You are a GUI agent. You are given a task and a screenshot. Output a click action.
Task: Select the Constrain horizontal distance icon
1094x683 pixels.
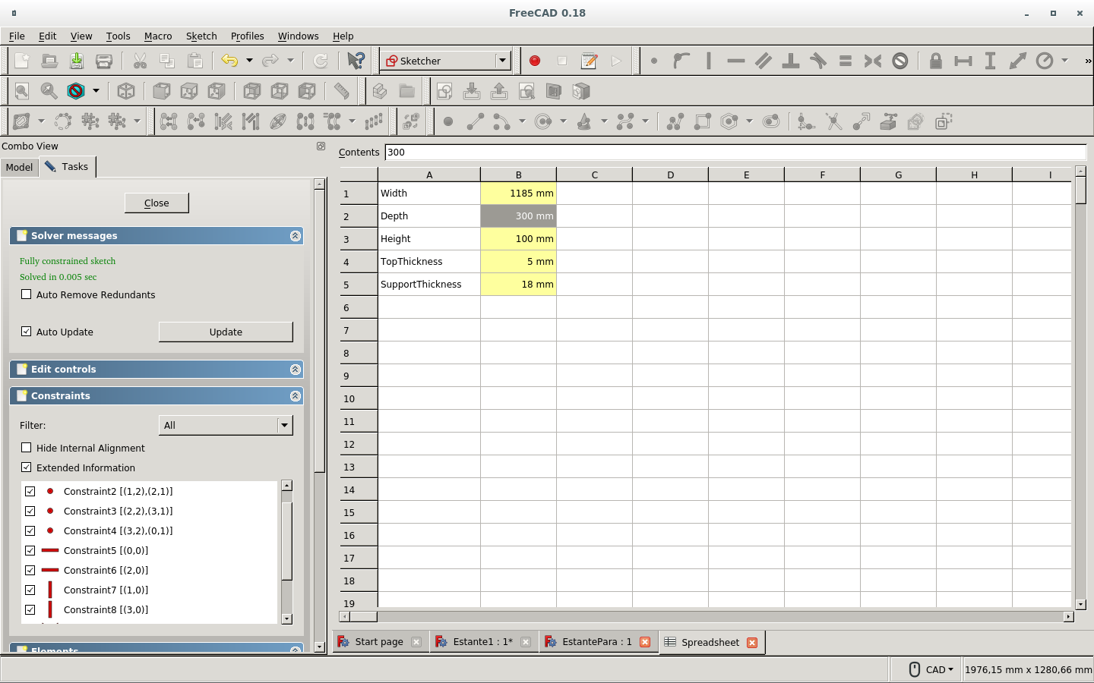(x=963, y=61)
